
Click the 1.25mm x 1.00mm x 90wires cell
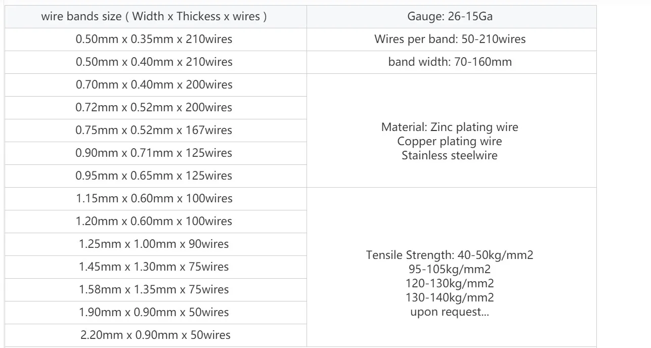click(x=154, y=244)
